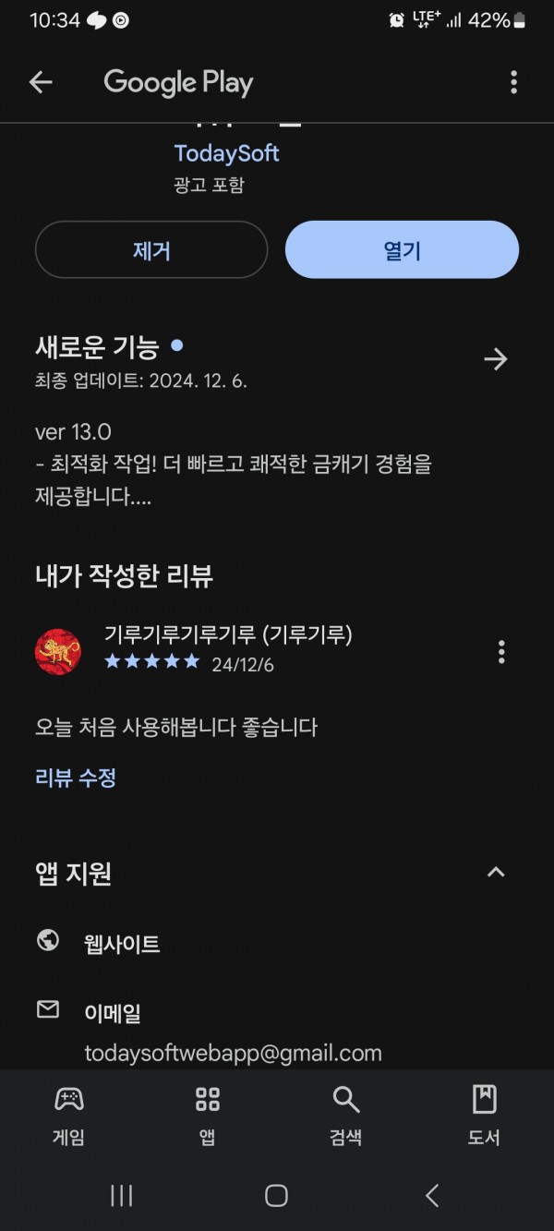The image size is (554, 1231).
Task: Open the TodaySoft developer link
Action: point(226,153)
